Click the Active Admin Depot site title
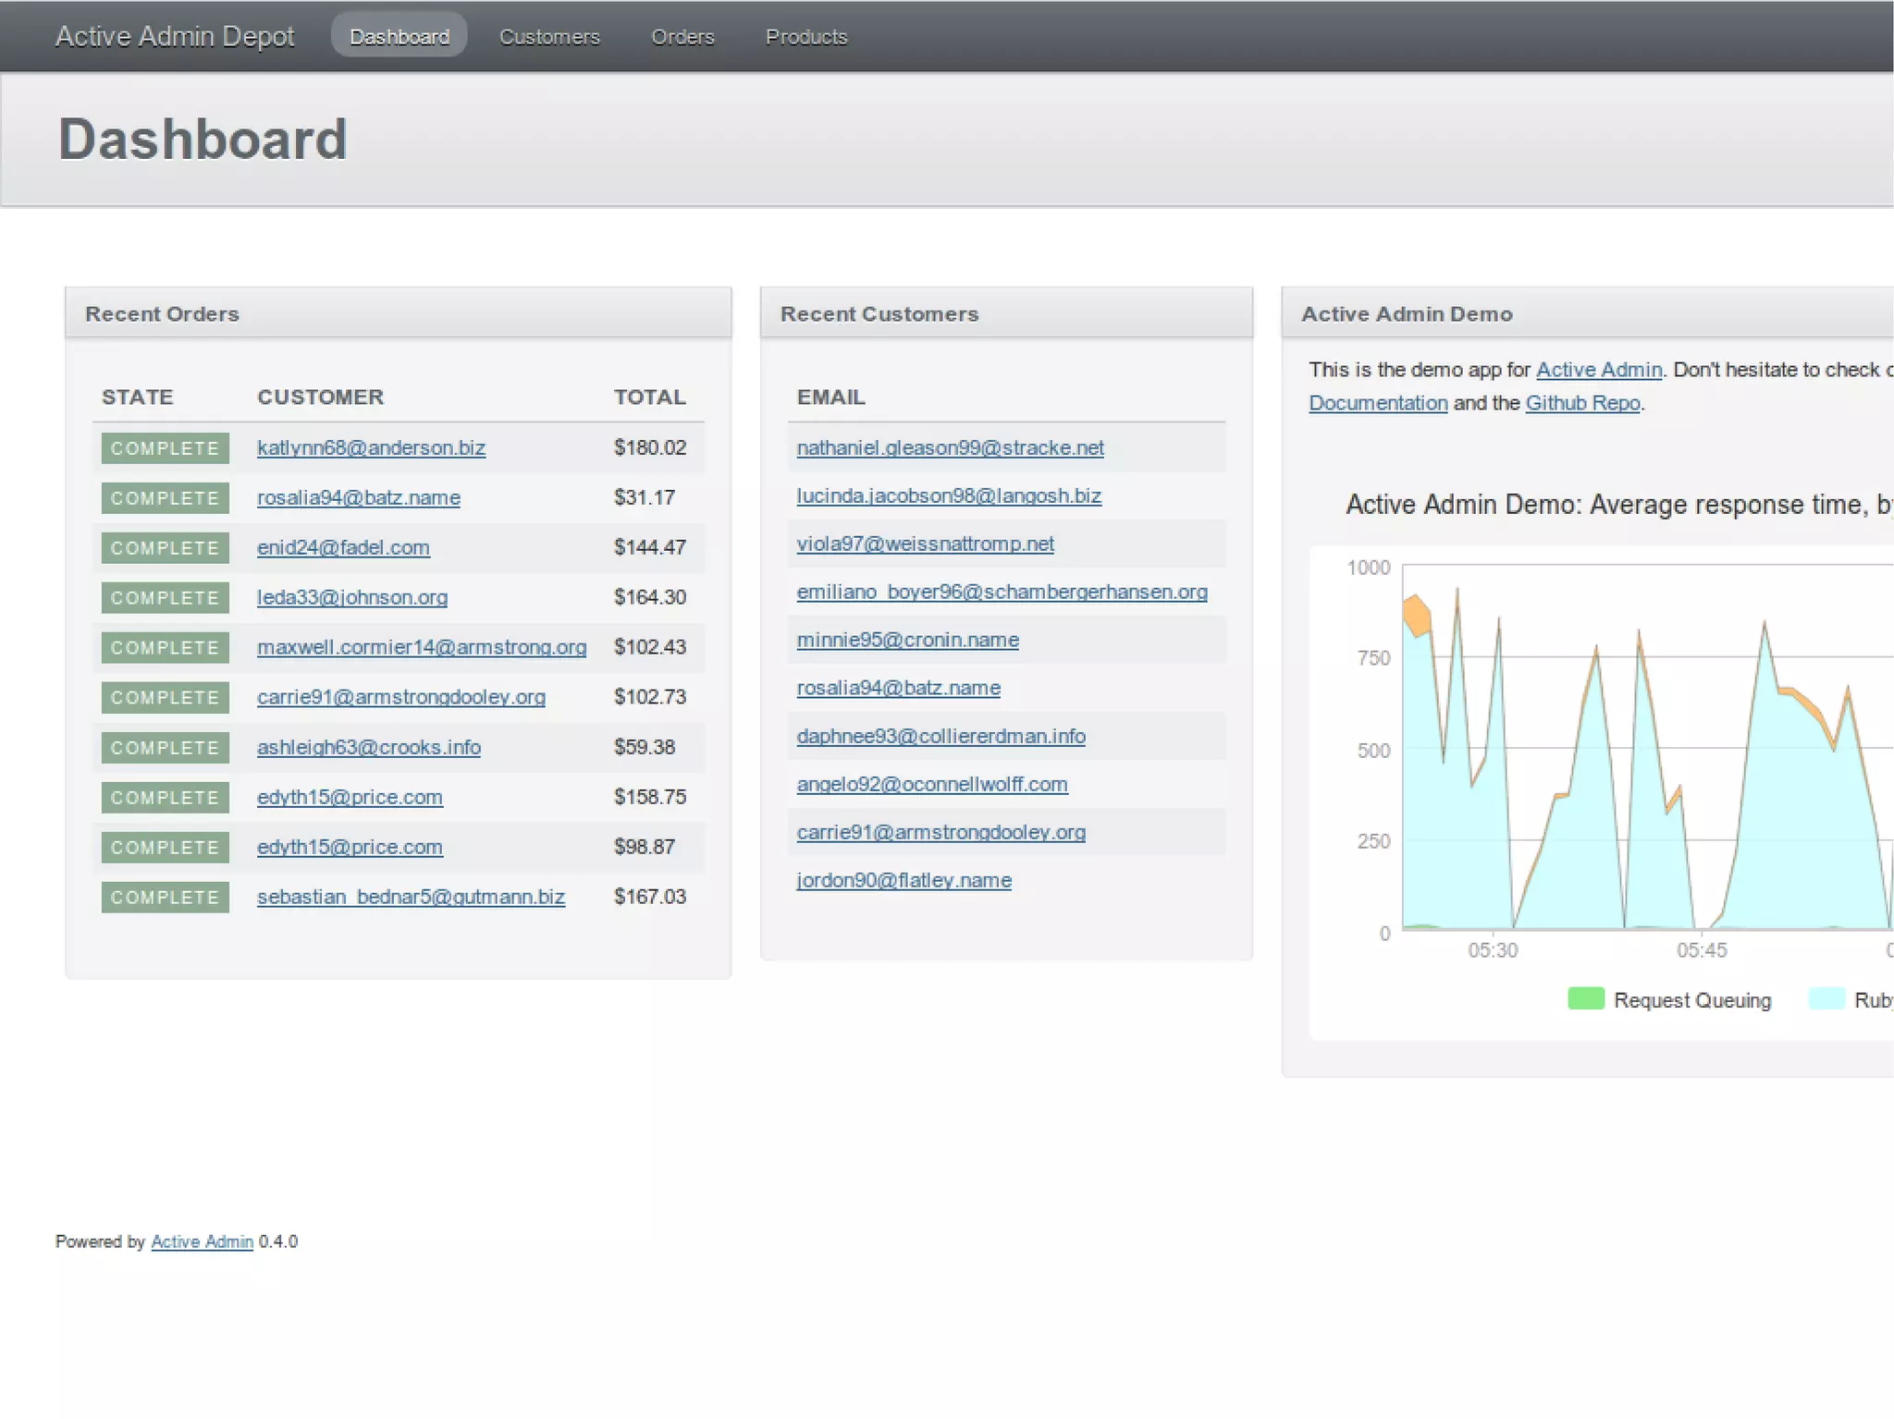 pos(175,36)
